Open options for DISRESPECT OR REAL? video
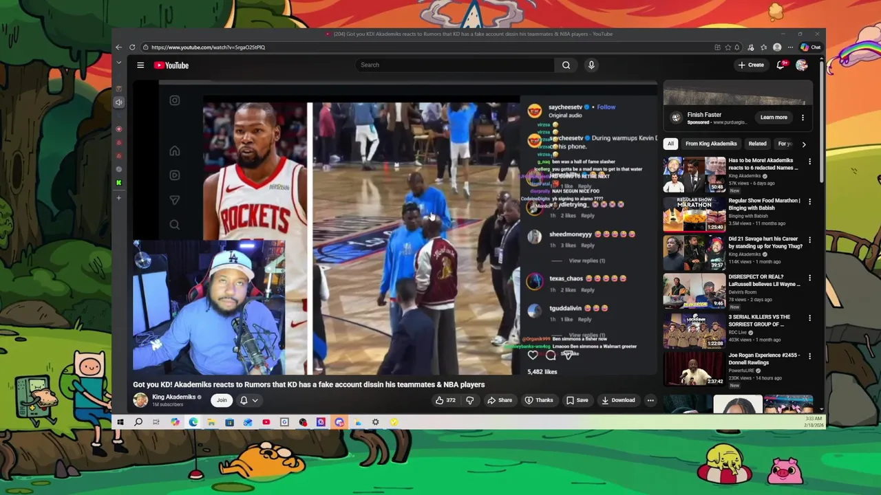The height and width of the screenshot is (495, 881). (x=809, y=278)
